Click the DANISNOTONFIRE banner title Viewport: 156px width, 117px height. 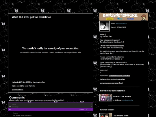click(120, 15)
